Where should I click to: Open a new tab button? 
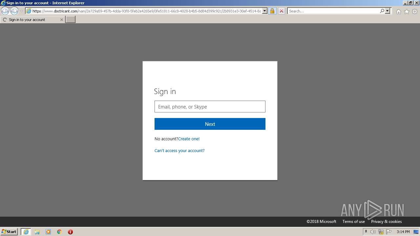tap(71, 20)
